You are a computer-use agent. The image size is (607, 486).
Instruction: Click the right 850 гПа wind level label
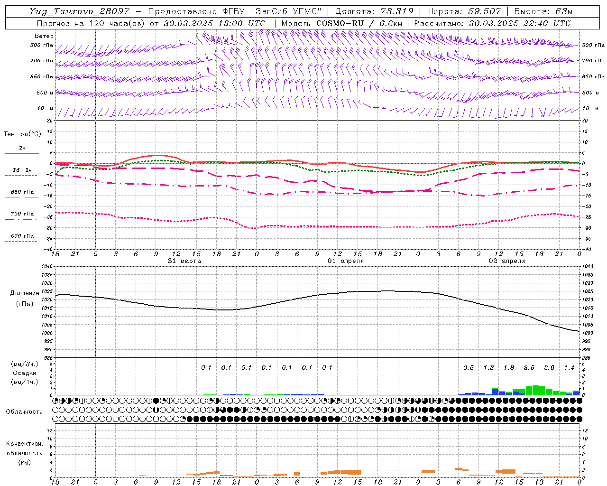click(x=593, y=76)
